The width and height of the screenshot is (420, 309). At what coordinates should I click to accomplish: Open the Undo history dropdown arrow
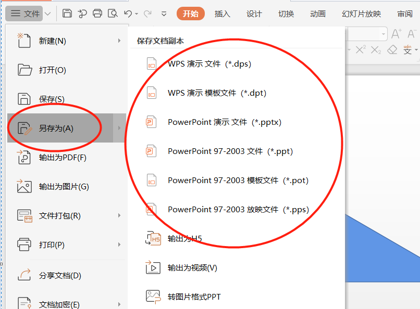pyautogui.click(x=136, y=14)
